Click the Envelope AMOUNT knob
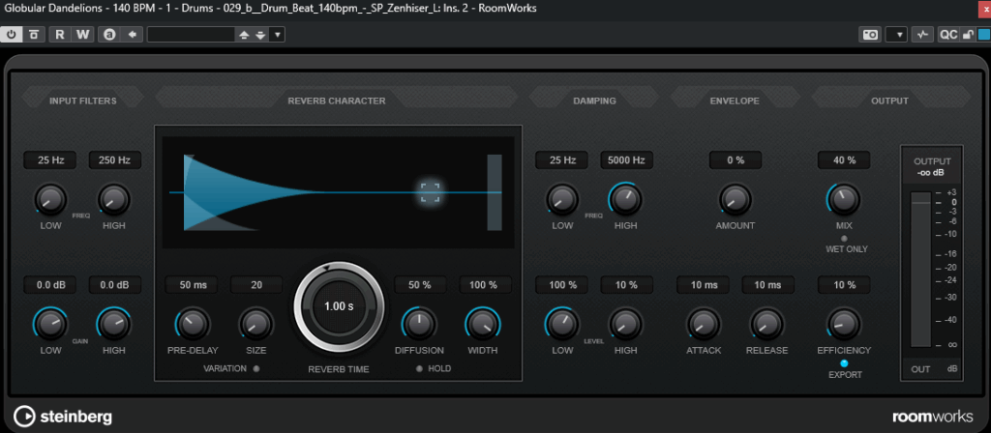This screenshot has height=433, width=991. 736,200
